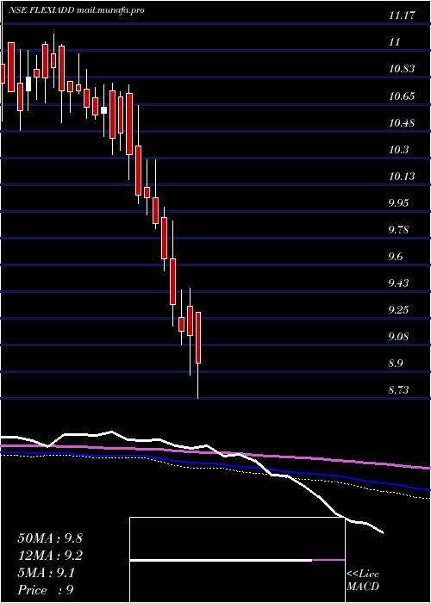Select the 10.3 price axis label

[x=398, y=150]
